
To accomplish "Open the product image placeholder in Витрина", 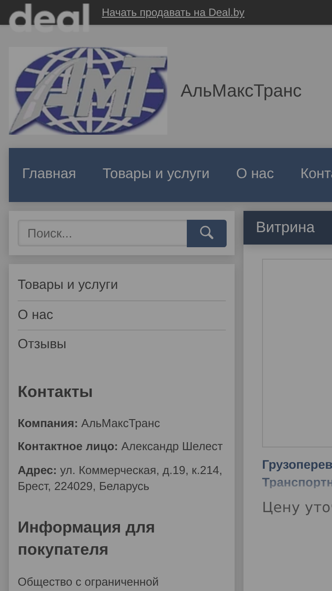I will click(x=297, y=353).
